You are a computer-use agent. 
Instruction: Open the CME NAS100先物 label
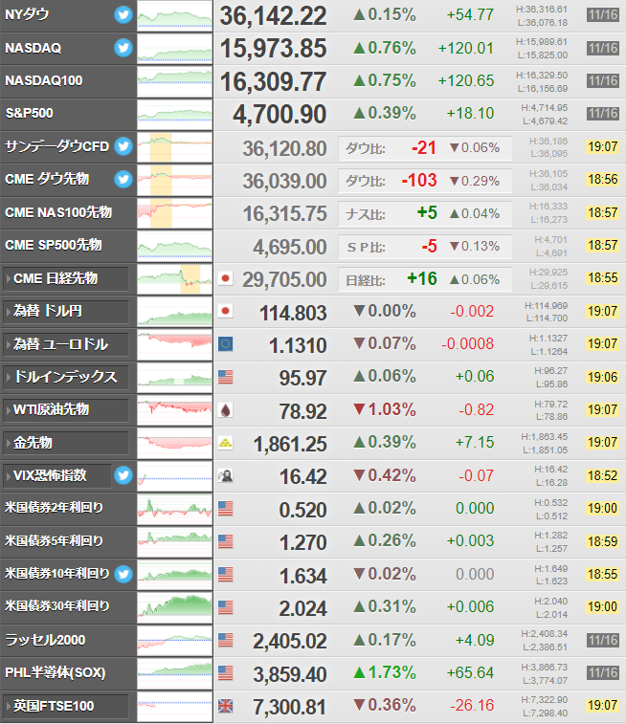[x=58, y=212]
